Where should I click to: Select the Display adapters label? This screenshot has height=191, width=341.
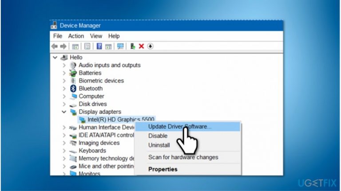[x=100, y=112]
